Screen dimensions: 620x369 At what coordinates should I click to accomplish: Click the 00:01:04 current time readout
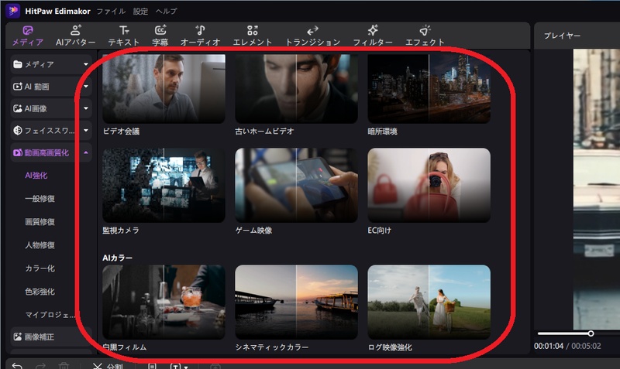coord(549,346)
